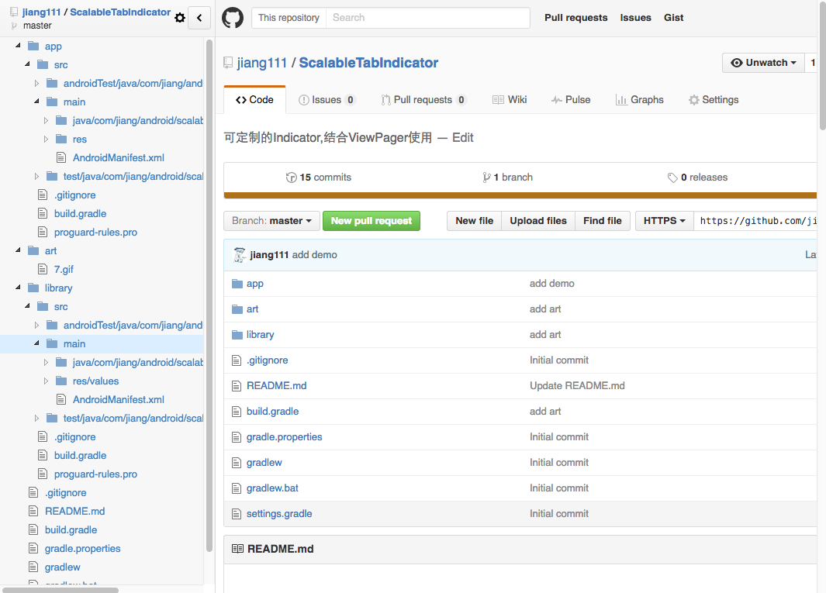
Task: Click the app folder icon in the file list
Action: (237, 284)
